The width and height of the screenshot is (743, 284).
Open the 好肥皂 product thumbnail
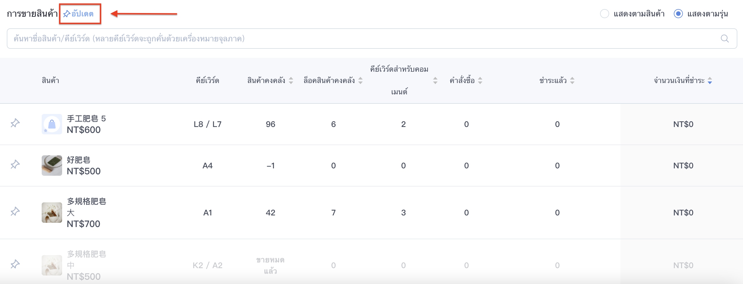pyautogui.click(x=52, y=166)
